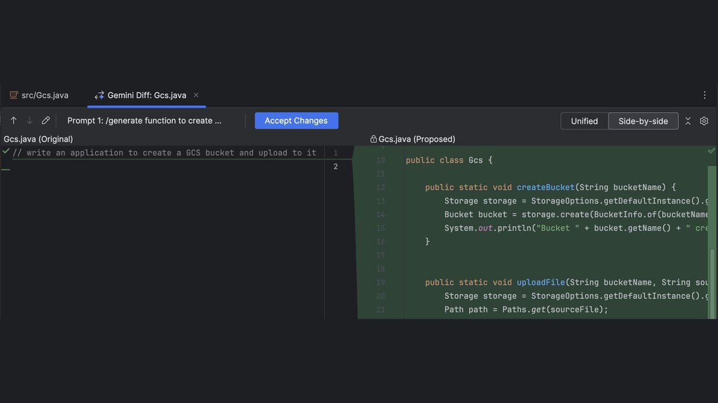Screen dimensions: 718x403
Task: Close the Gemini Diff: Gcs.java tab
Action: point(196,95)
